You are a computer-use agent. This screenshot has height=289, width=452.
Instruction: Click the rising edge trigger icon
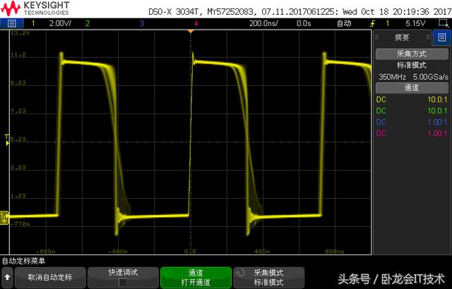point(374,23)
